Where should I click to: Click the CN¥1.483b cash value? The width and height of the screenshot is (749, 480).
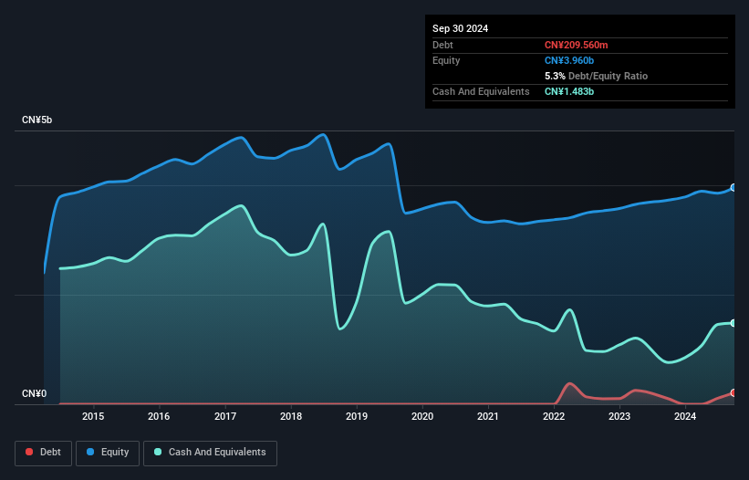(569, 91)
